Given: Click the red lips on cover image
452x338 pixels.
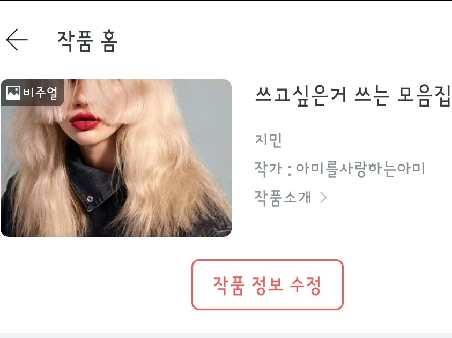Looking at the screenshot, I should click(x=85, y=121).
